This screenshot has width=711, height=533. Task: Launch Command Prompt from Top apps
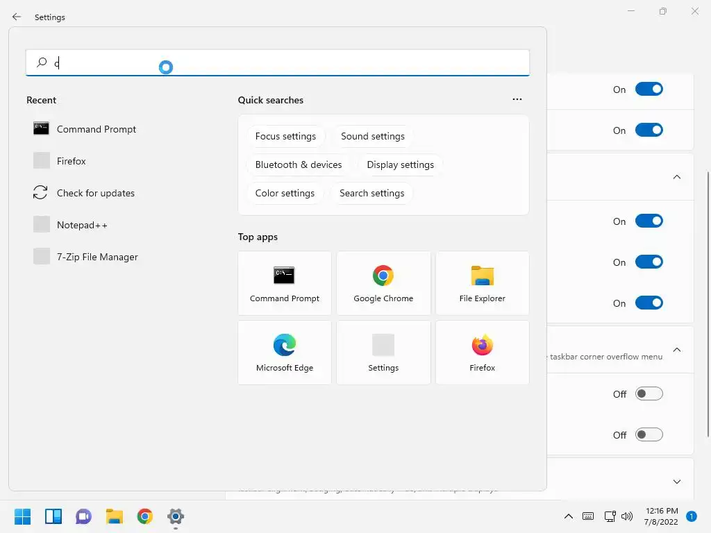284,283
